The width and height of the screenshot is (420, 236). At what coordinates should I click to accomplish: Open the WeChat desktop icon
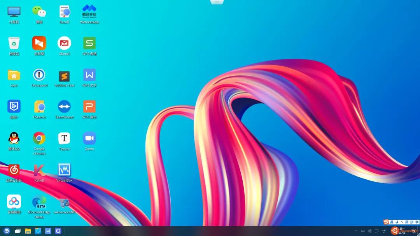[39, 12]
